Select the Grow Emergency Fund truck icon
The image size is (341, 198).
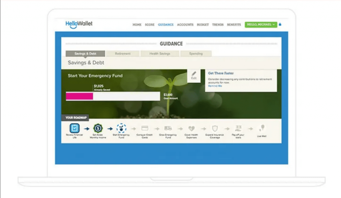click(168, 128)
